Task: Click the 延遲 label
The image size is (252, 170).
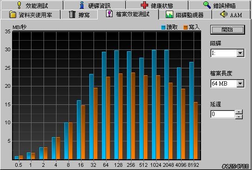Action: 215,104
